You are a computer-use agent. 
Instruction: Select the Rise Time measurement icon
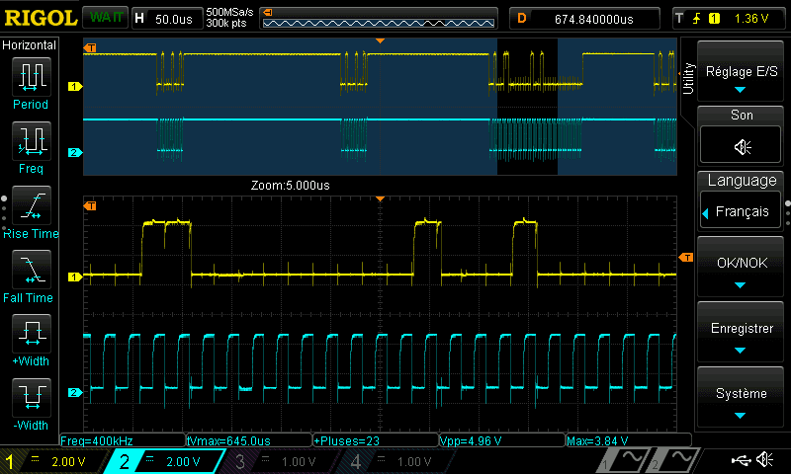tap(32, 205)
